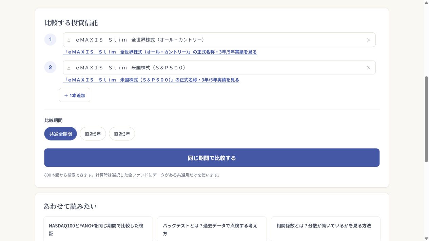Select the 共通全期間 comparison period
This screenshot has width=429, height=241.
(60, 134)
